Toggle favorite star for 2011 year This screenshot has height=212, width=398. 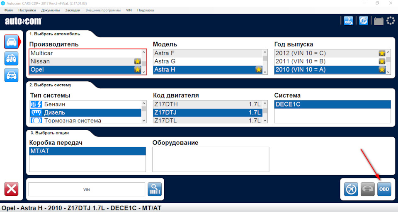(382, 61)
